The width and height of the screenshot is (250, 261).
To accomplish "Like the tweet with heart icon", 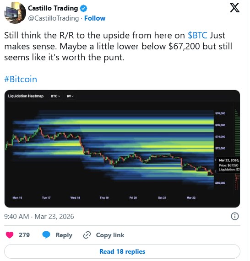I will 10,235.
